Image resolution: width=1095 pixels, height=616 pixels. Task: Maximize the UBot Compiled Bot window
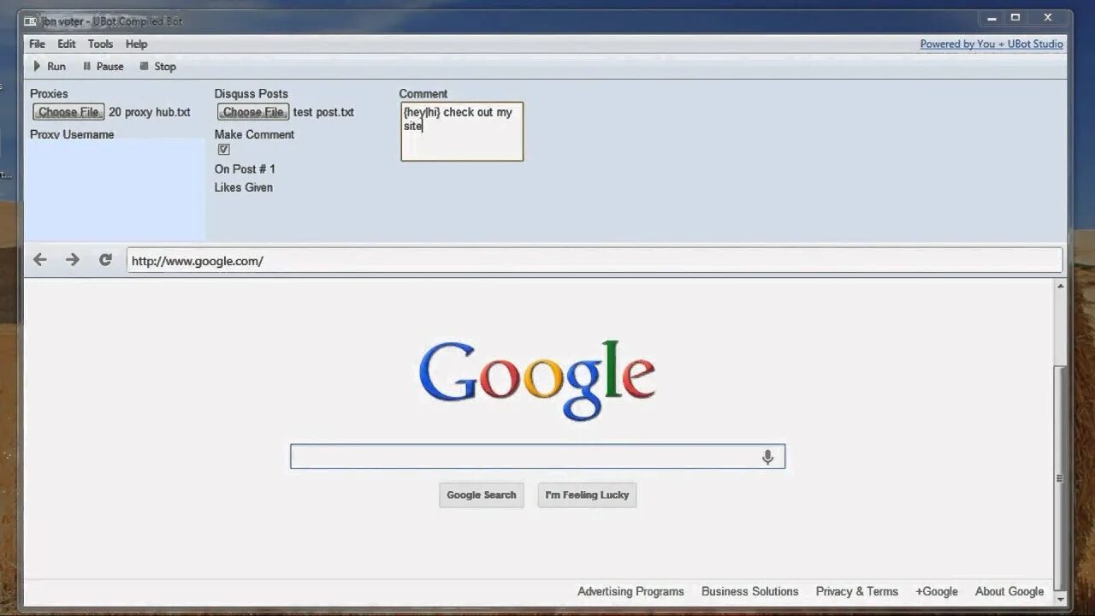tap(1015, 18)
